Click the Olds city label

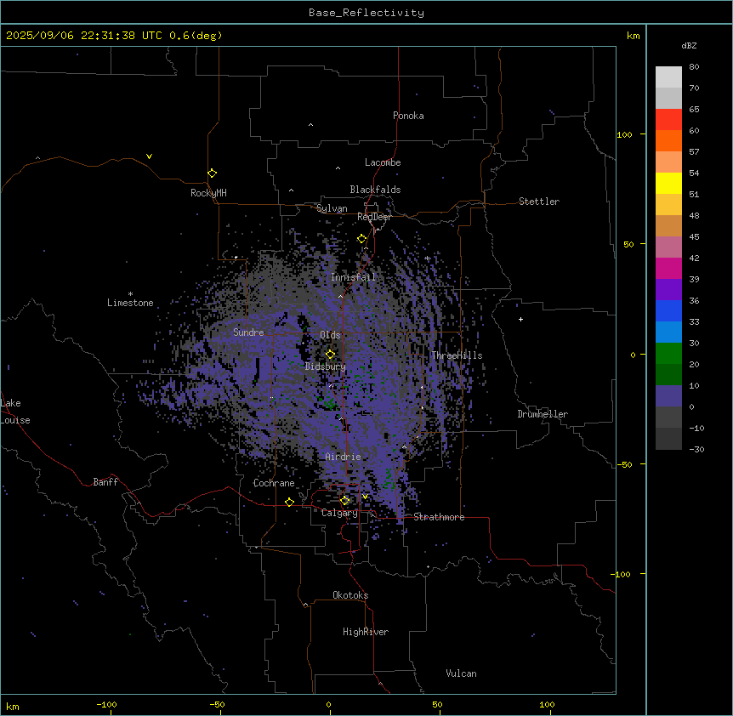tap(330, 335)
